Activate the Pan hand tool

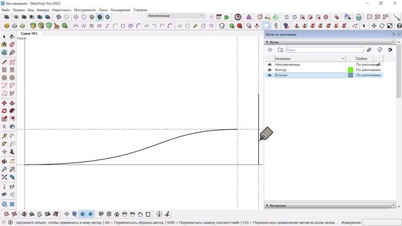tap(12, 161)
